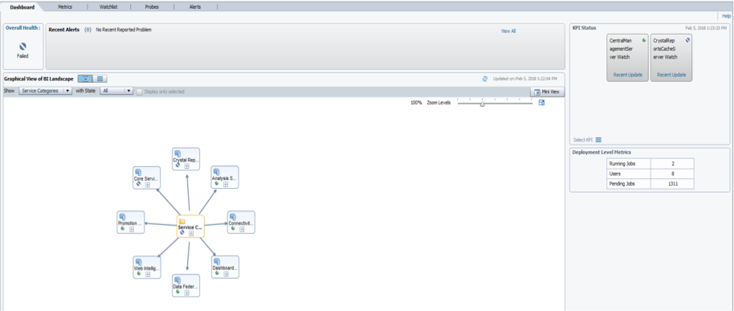Click the Analysis S... node server icon
Viewport: 734px width, 311px height.
216,171
